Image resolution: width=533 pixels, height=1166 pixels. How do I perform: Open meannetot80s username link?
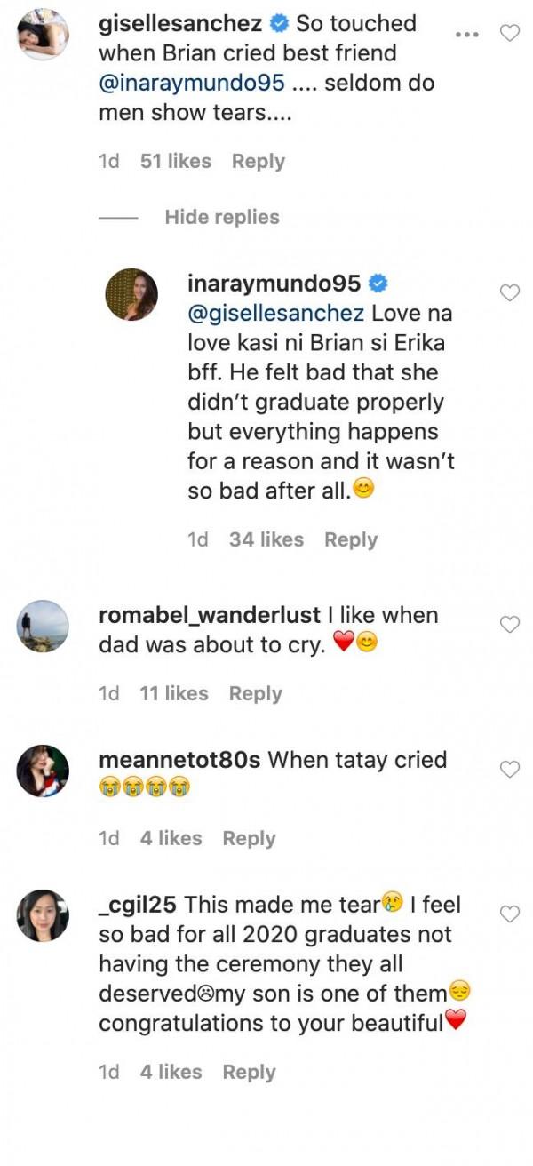(180, 760)
